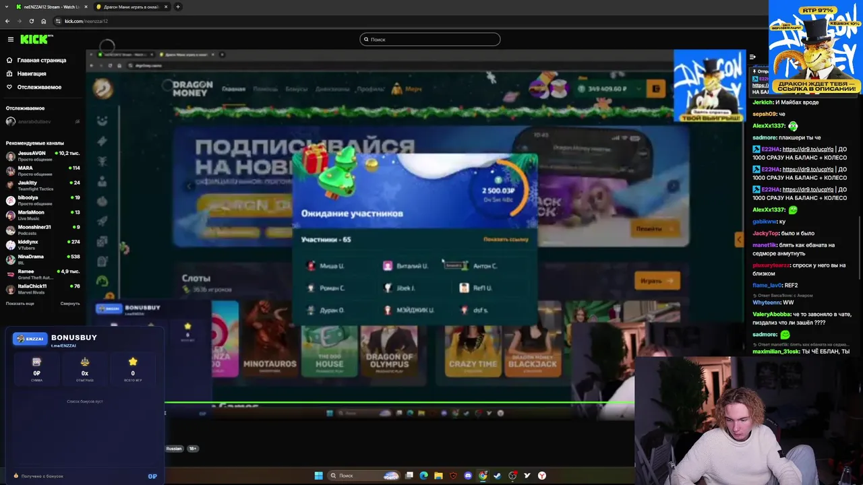Open OBS Studio from taskbar
This screenshot has height=485, width=863.
coord(512,476)
